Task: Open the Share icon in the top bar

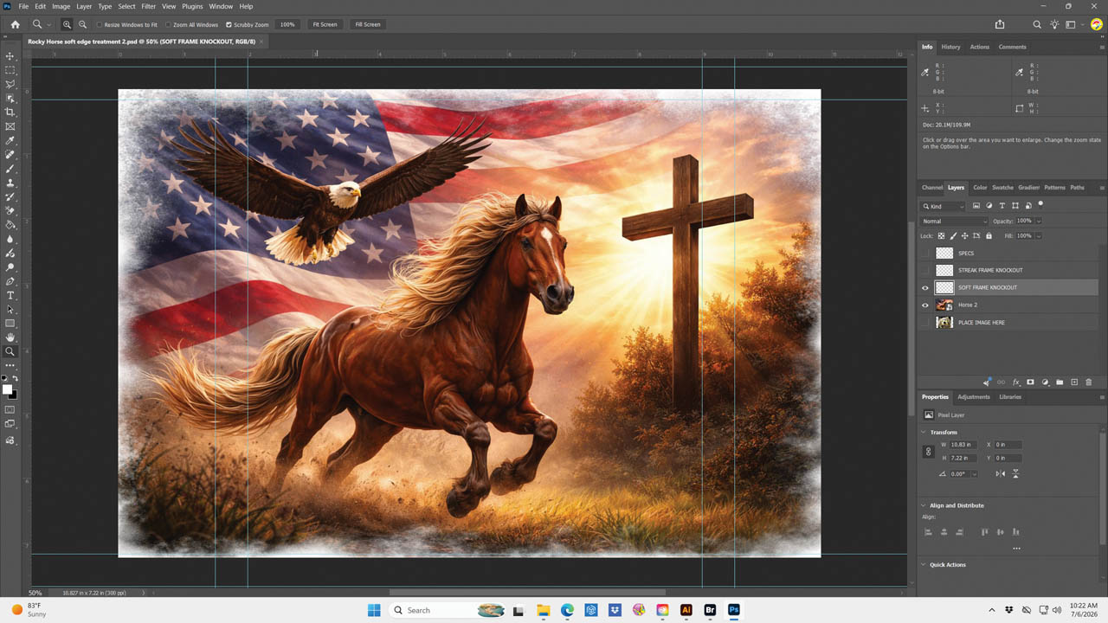Action: (1000, 24)
